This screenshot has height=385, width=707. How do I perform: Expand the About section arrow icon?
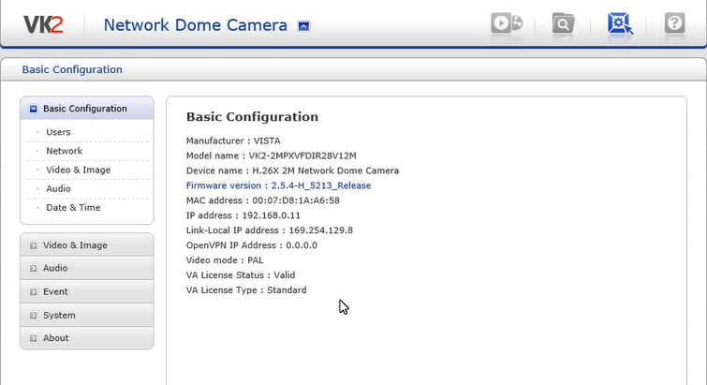(33, 338)
